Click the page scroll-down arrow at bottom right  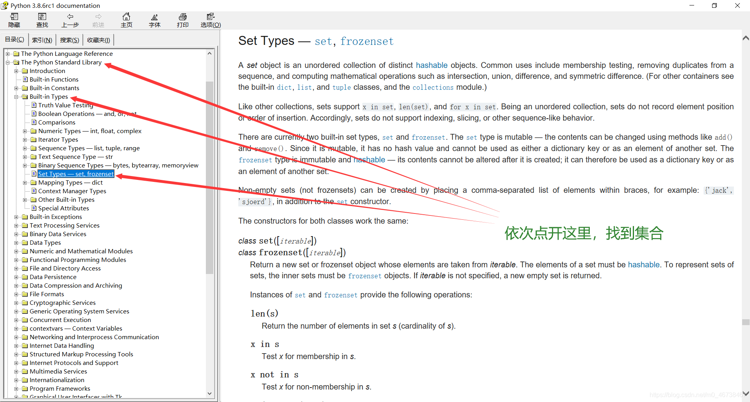(746, 393)
